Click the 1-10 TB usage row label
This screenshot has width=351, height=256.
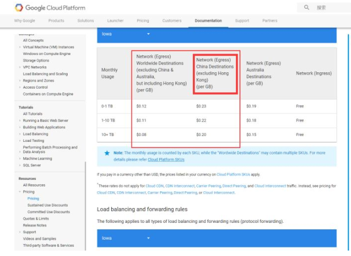click(x=108, y=121)
